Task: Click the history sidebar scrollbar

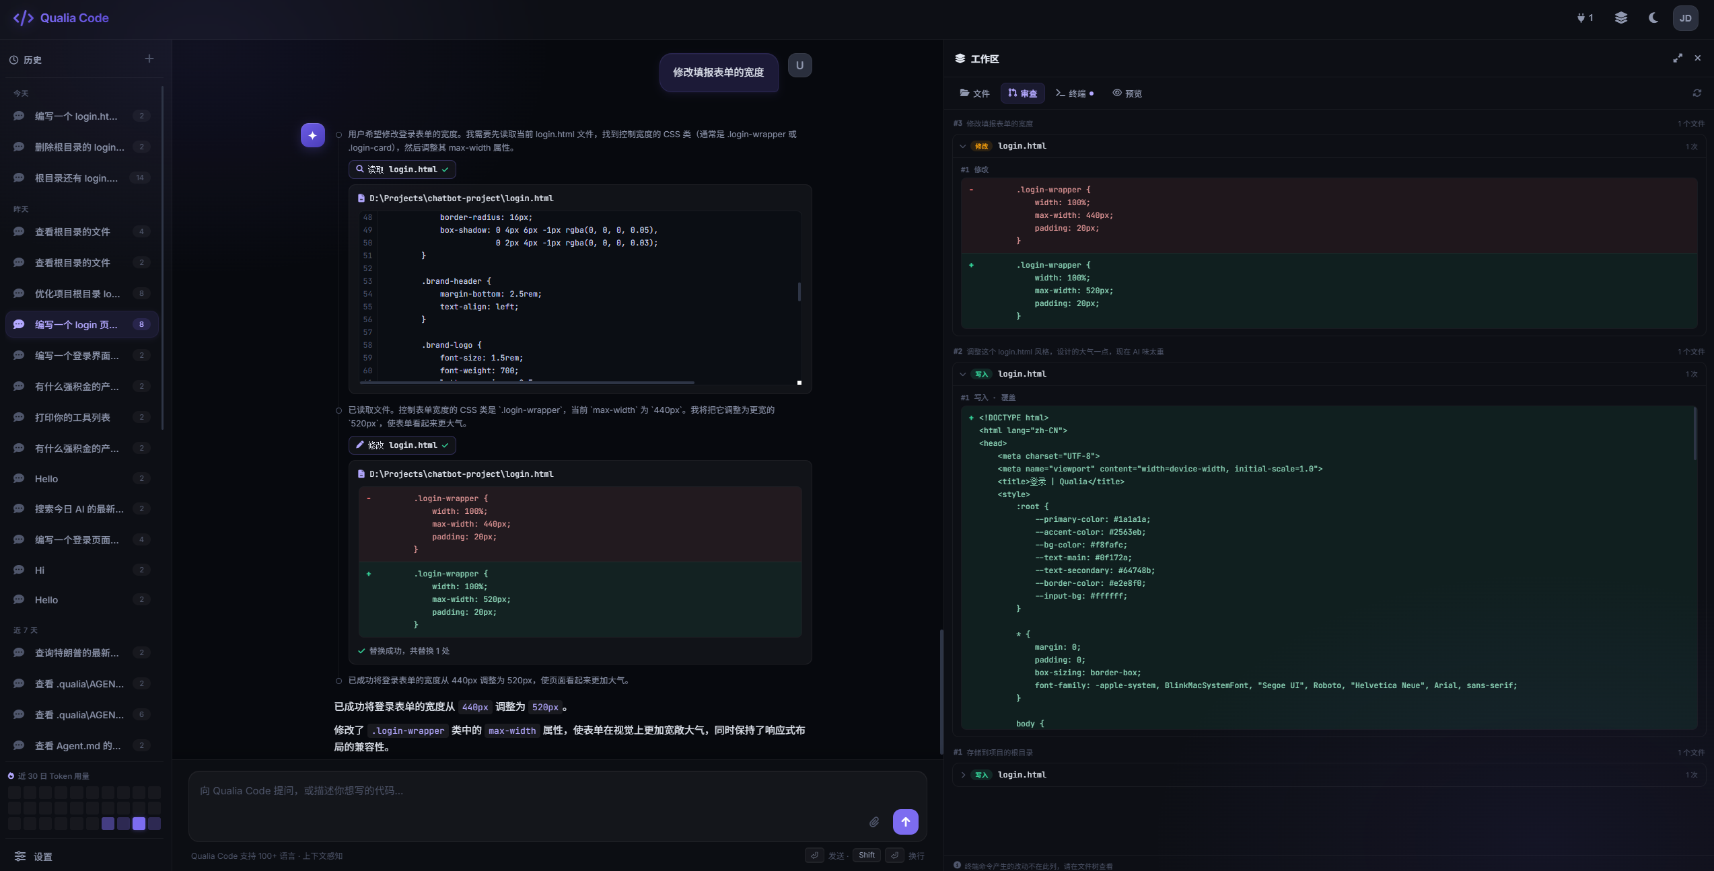Action: [162, 258]
